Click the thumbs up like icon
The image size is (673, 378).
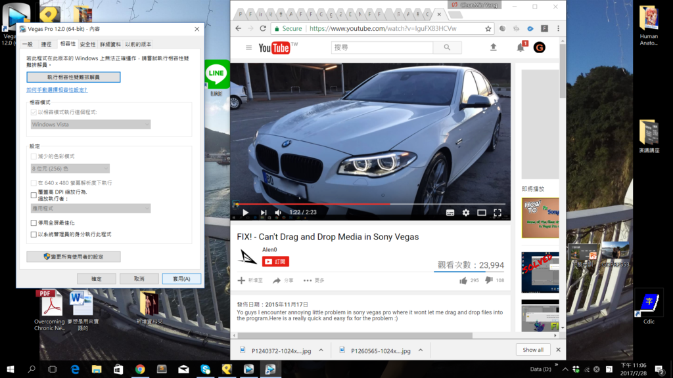coord(463,280)
